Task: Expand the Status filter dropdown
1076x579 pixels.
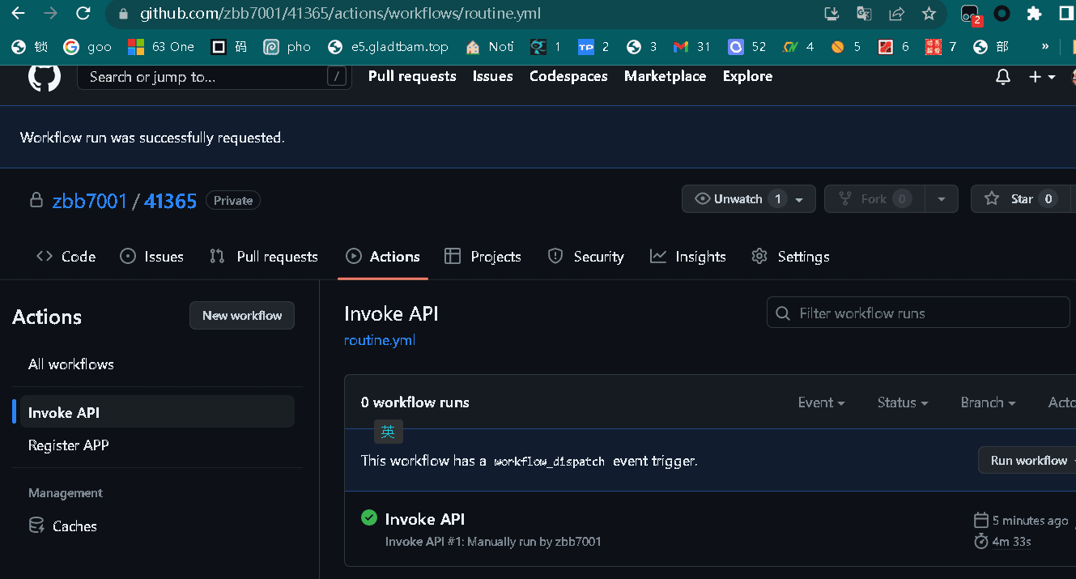Action: pyautogui.click(x=902, y=402)
